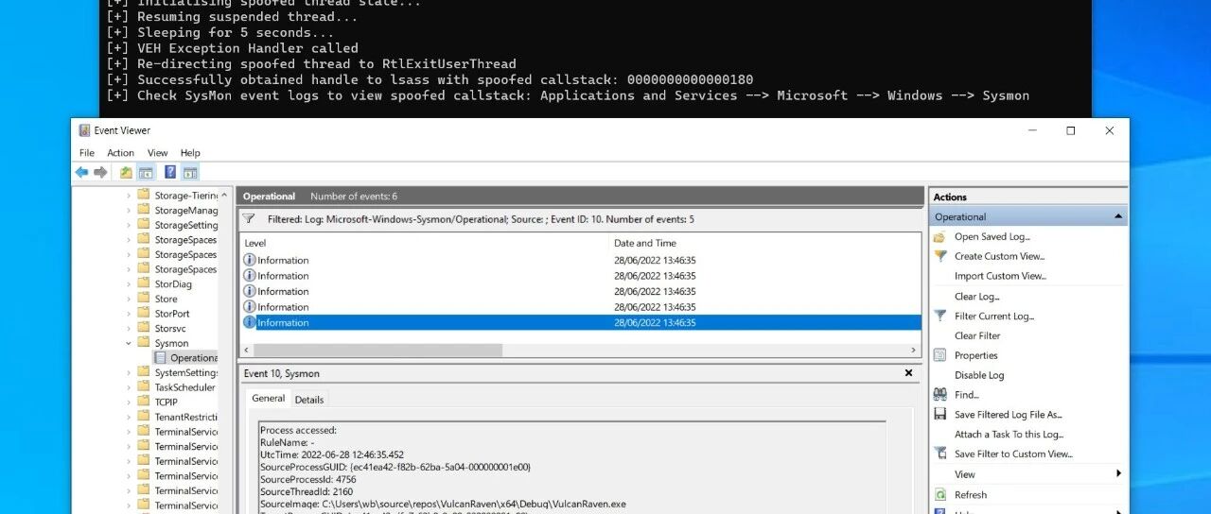
Task: Click the RuleName line in event details
Action: 288,442
